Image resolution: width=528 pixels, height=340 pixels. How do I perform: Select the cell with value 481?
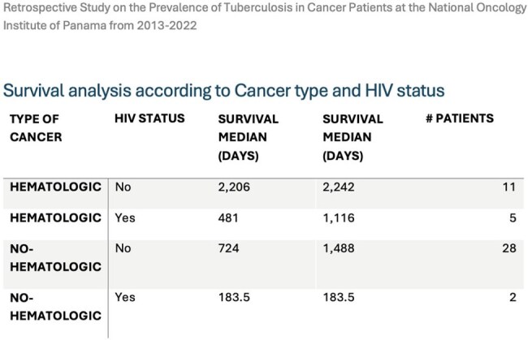[228, 218]
